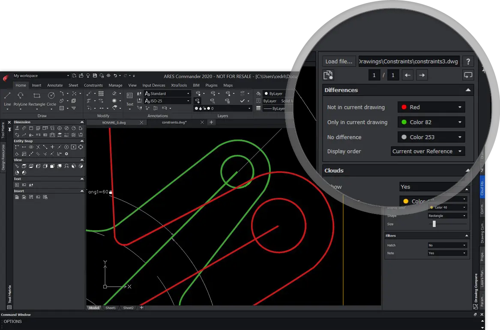Go to previous difference with left arrow
This screenshot has width=500, height=330.
pos(407,75)
